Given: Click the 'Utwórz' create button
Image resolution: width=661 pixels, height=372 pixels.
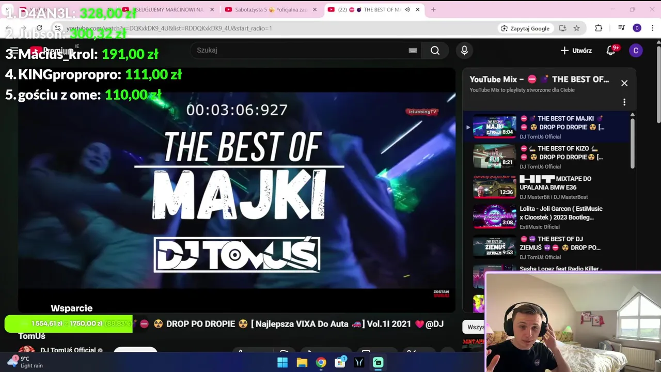Looking at the screenshot, I should (576, 51).
